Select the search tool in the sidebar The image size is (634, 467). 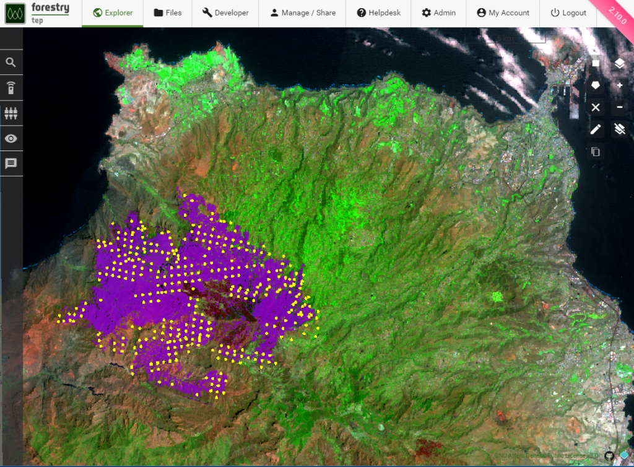11,62
